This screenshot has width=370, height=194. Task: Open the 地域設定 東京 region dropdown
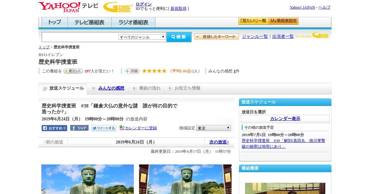213,128
